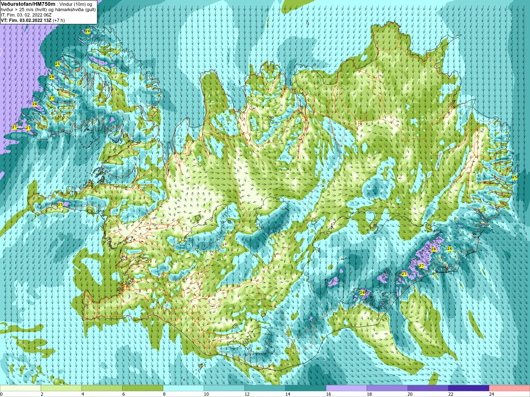This screenshot has height=397, width=530.
Task: Select the light green 2–4 m/s legend swatch
Action: [x=61, y=388]
